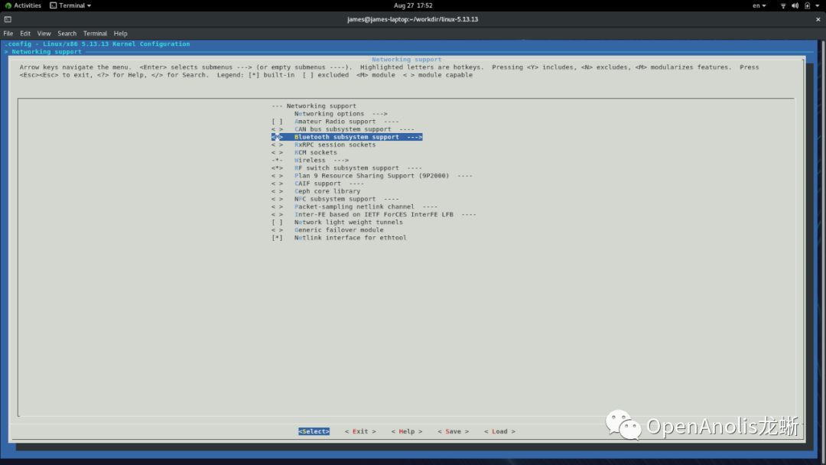
Task: Open the system menu arrow in top bar
Action: click(x=818, y=5)
